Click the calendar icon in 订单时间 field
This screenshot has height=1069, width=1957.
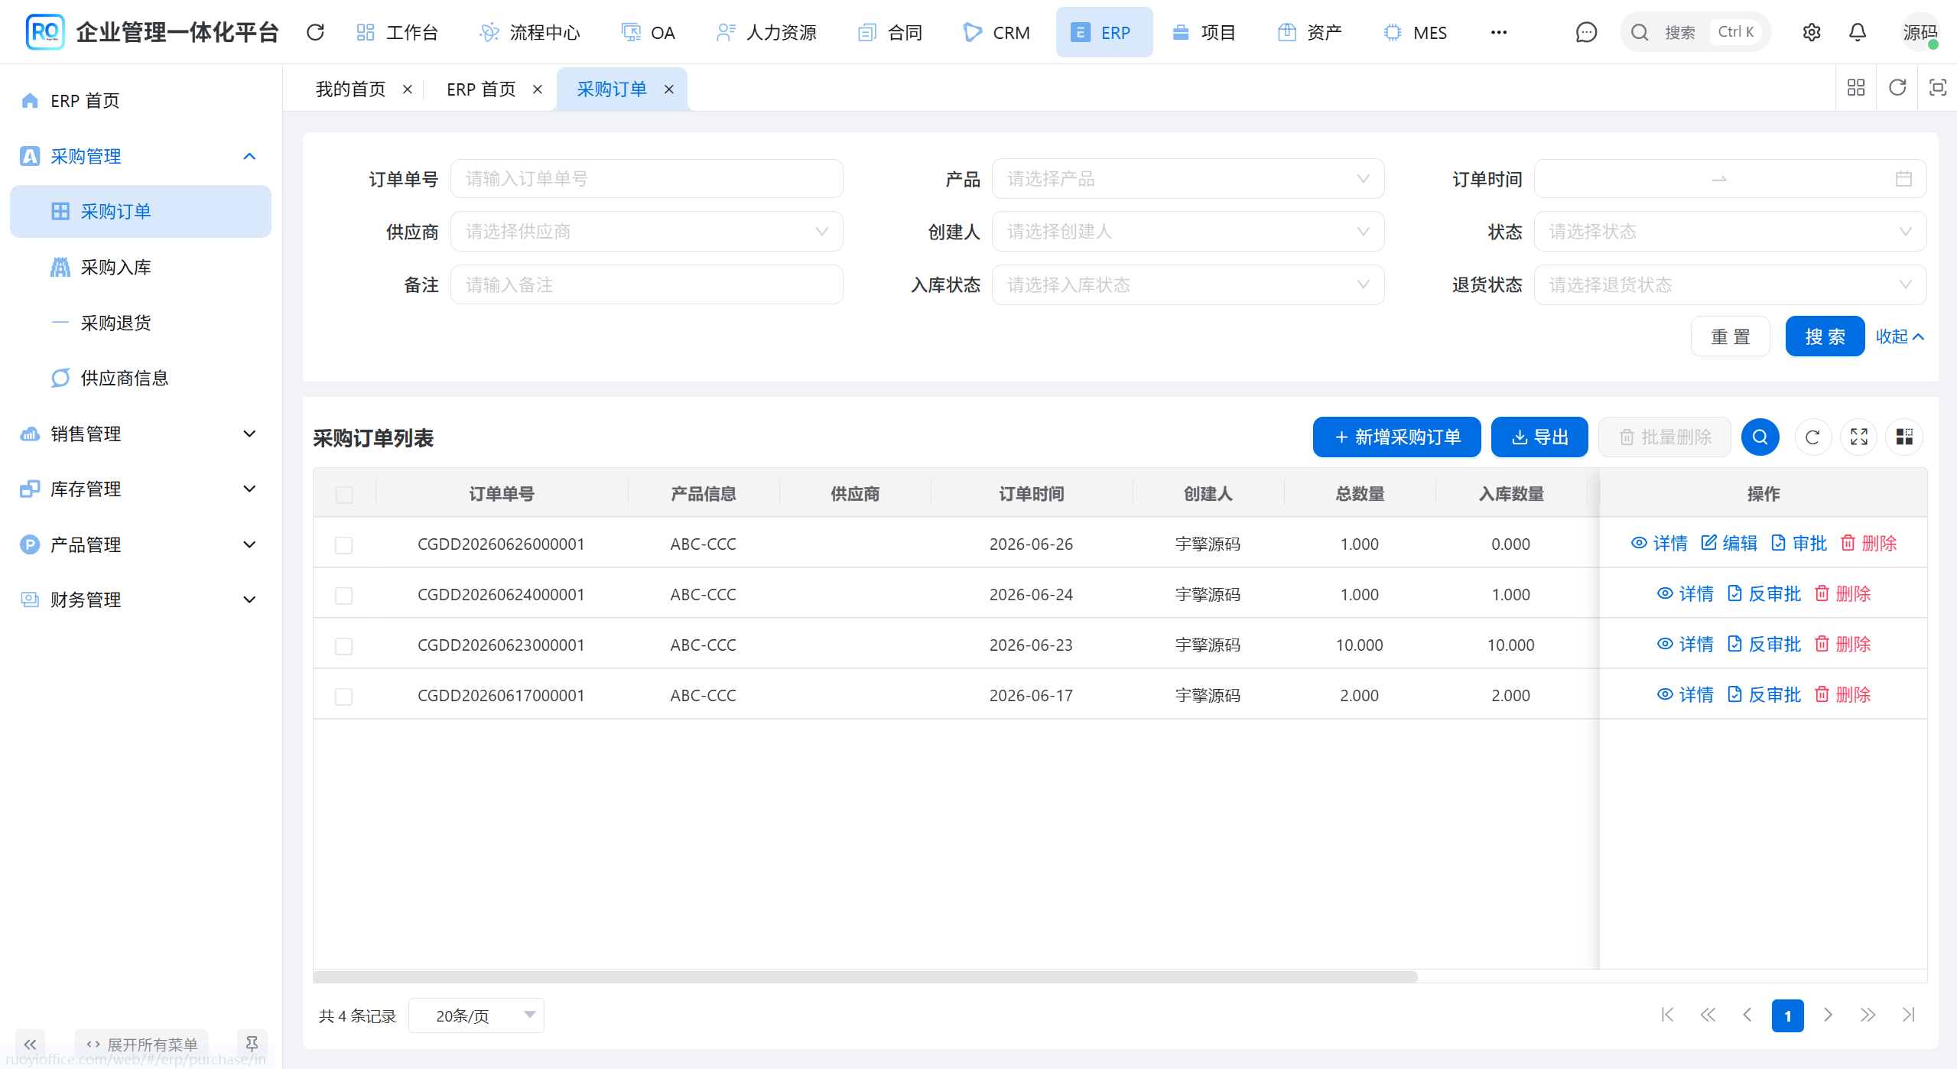coord(1903,179)
